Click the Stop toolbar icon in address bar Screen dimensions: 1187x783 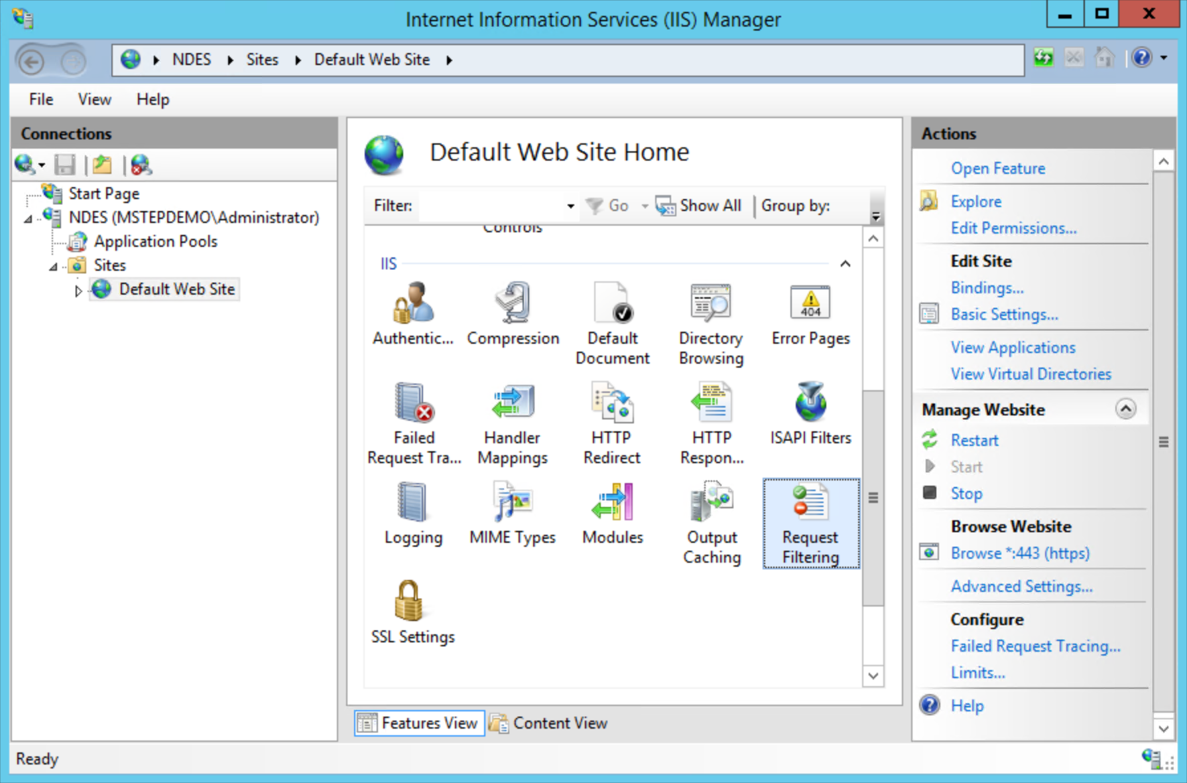point(1074,58)
